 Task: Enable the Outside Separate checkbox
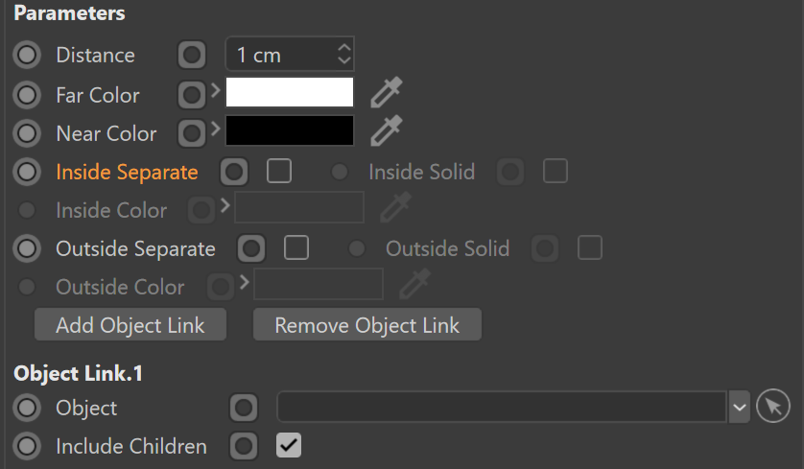(x=296, y=248)
